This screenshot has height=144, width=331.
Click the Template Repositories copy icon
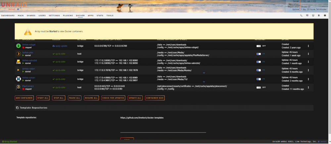point(17,108)
